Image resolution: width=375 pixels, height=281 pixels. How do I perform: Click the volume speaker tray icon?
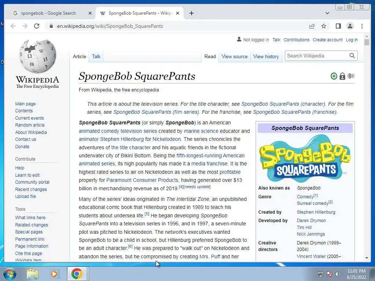pos(338,274)
